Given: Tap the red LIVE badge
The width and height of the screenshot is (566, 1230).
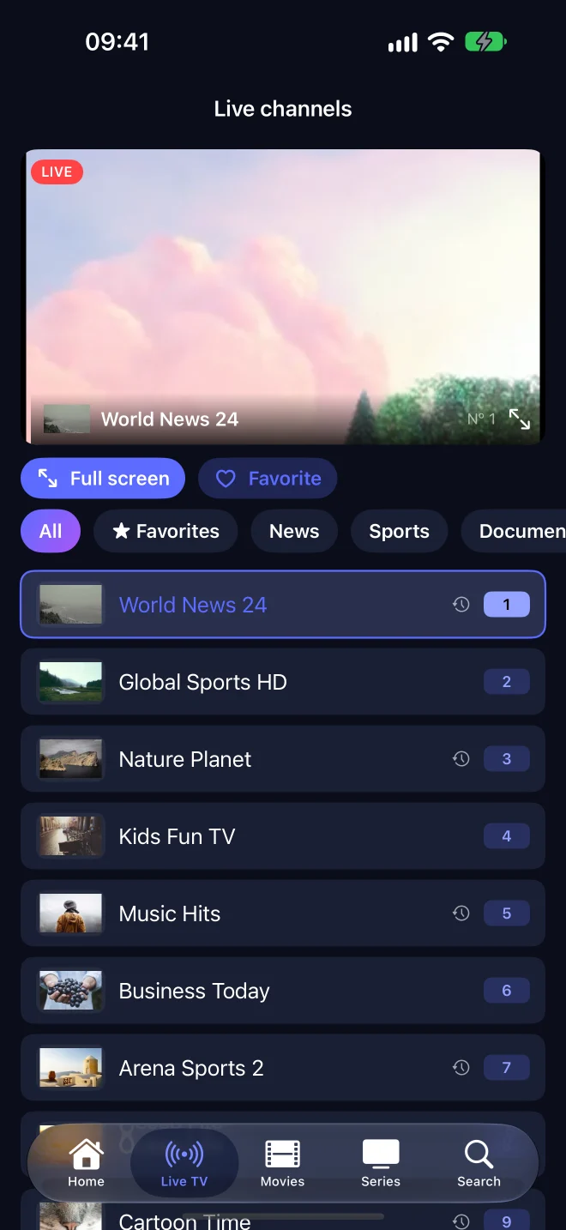Looking at the screenshot, I should point(57,172).
